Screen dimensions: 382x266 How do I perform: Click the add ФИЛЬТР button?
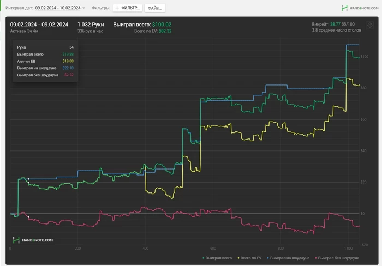point(127,8)
